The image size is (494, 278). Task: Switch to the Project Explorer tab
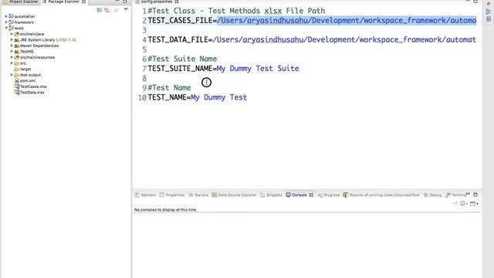[21, 2]
